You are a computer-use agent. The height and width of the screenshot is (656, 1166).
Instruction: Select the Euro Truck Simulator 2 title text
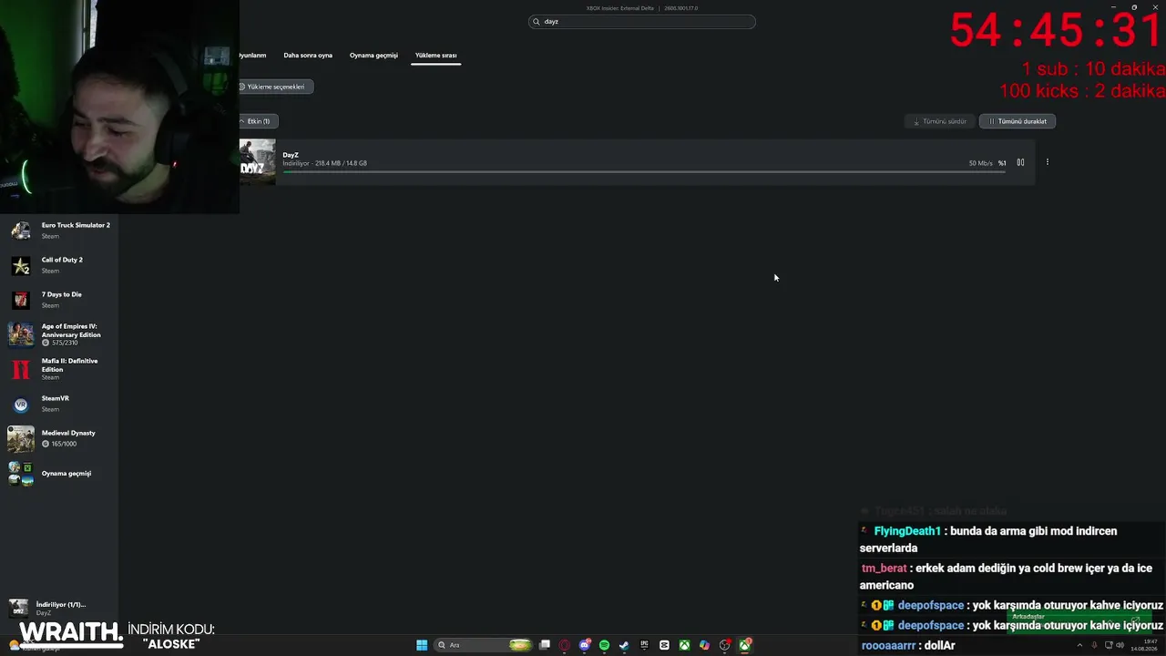point(76,225)
